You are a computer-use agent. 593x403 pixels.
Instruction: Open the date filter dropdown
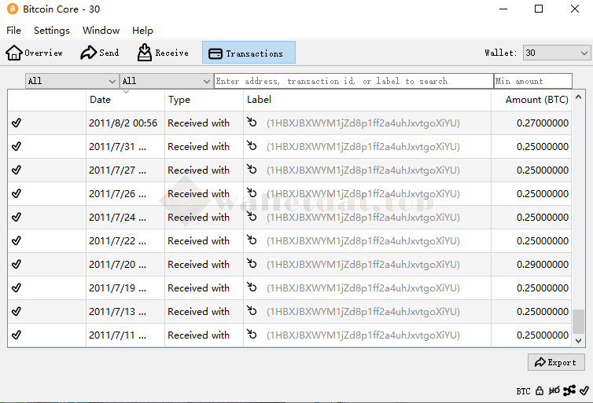pos(72,81)
